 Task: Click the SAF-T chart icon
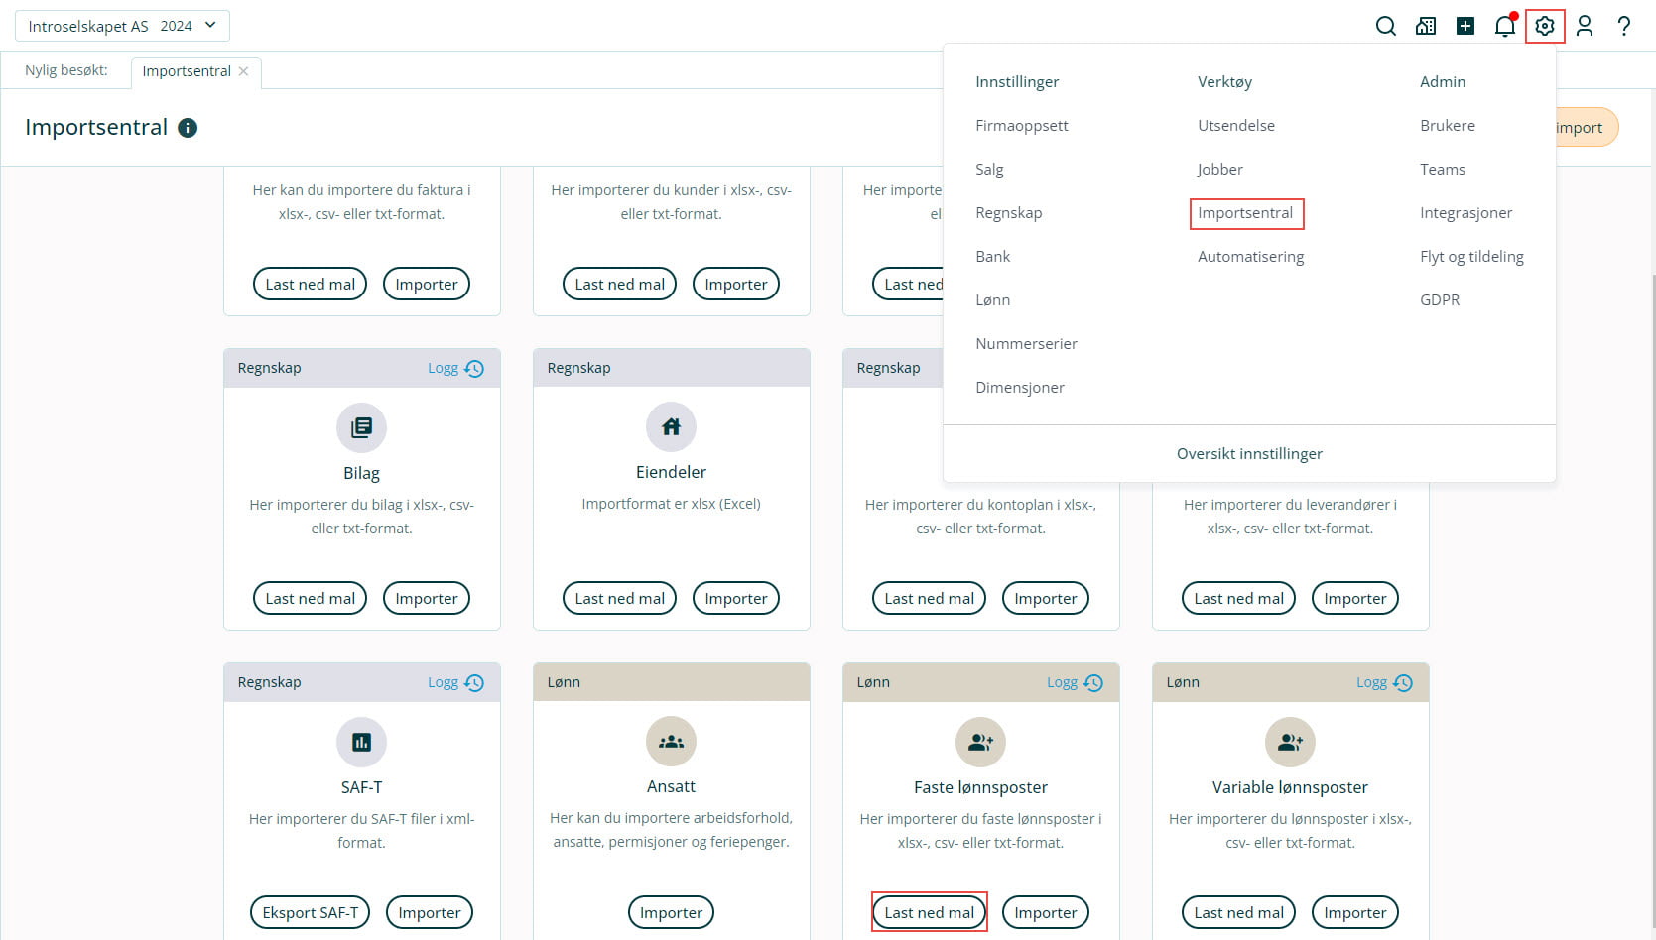pos(361,742)
